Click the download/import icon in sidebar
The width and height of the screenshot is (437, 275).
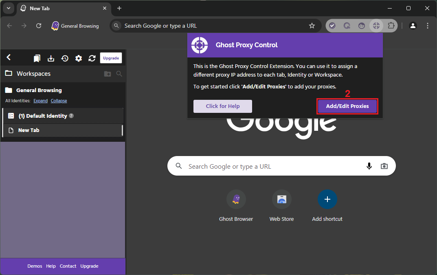pos(51,58)
